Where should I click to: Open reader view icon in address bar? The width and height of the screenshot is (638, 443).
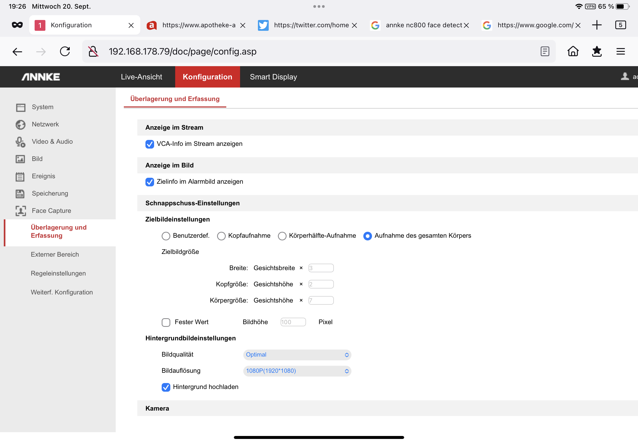pyautogui.click(x=545, y=51)
